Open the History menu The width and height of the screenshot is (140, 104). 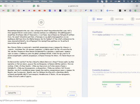18,1
